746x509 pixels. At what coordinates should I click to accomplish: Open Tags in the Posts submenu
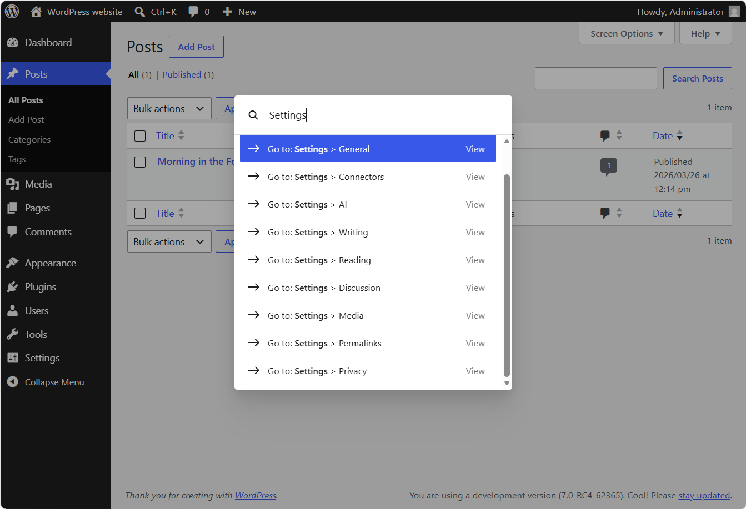[x=17, y=159]
